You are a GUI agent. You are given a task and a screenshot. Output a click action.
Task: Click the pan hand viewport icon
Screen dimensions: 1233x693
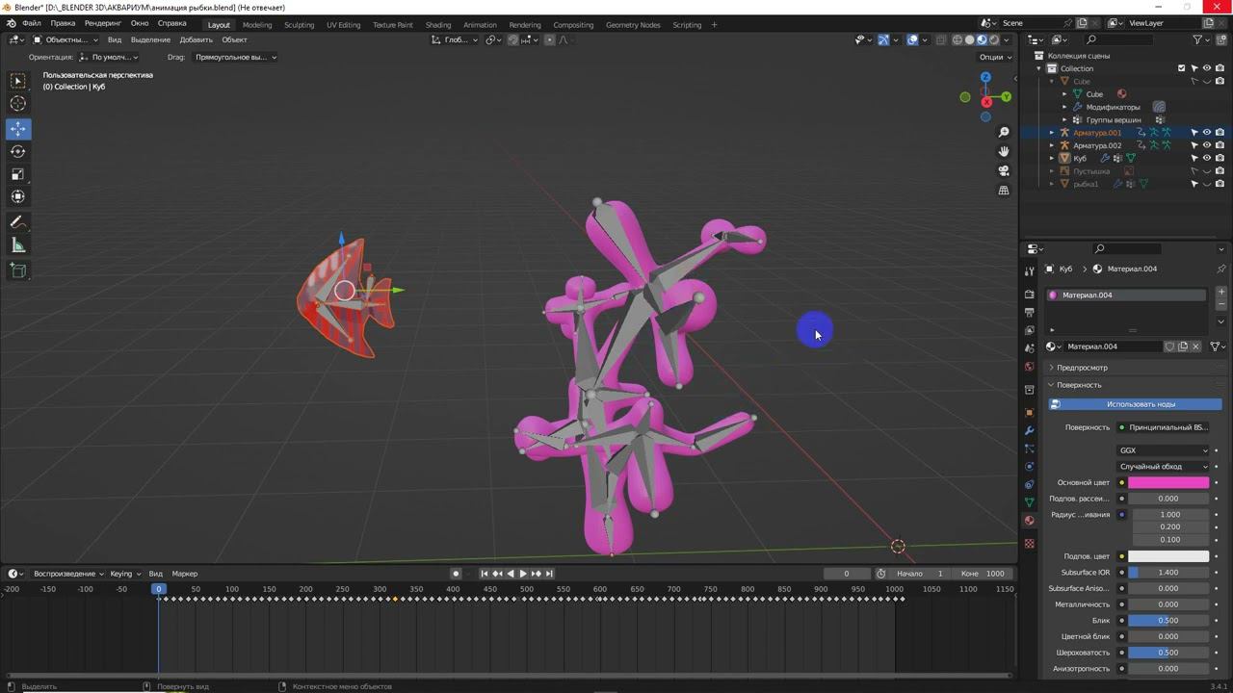coord(1004,151)
